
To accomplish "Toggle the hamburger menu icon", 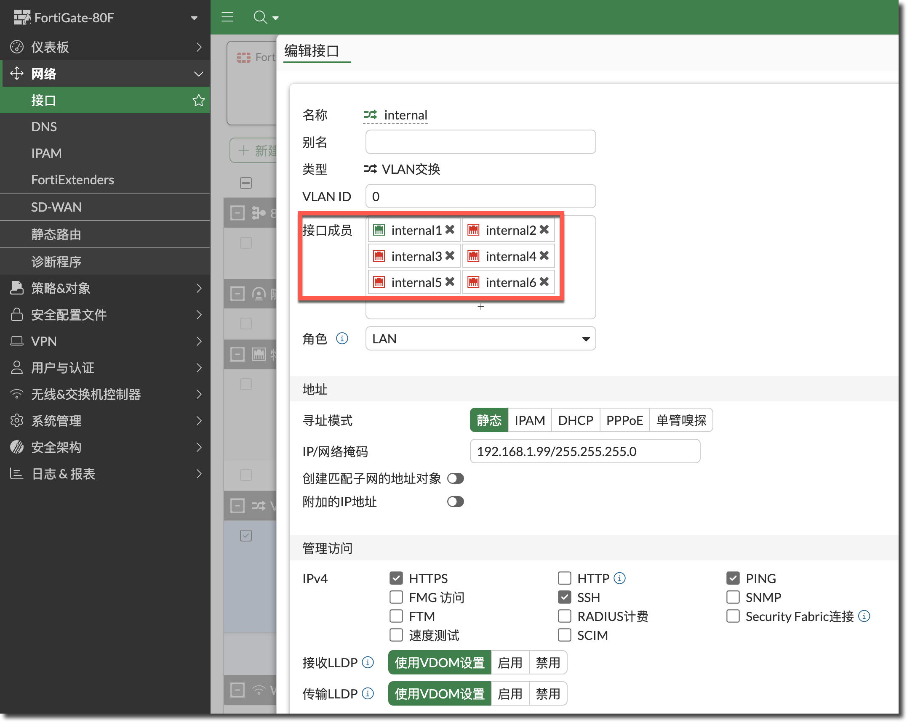I will (x=227, y=17).
